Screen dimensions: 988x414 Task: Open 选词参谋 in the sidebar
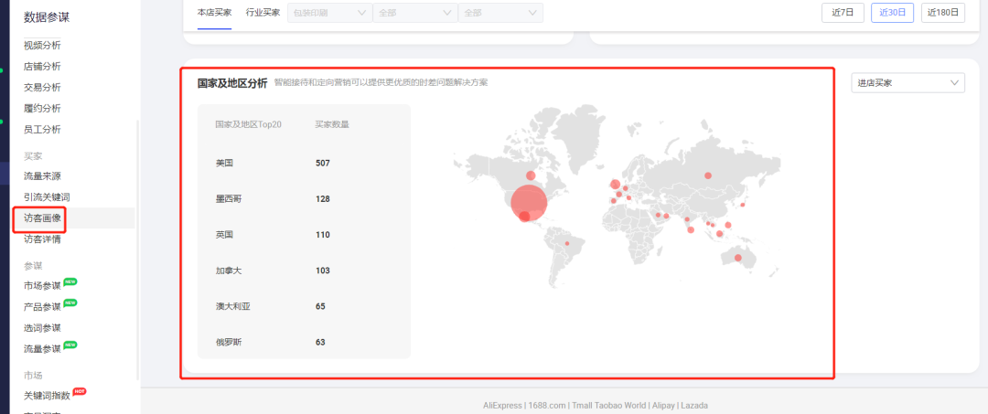click(x=42, y=327)
